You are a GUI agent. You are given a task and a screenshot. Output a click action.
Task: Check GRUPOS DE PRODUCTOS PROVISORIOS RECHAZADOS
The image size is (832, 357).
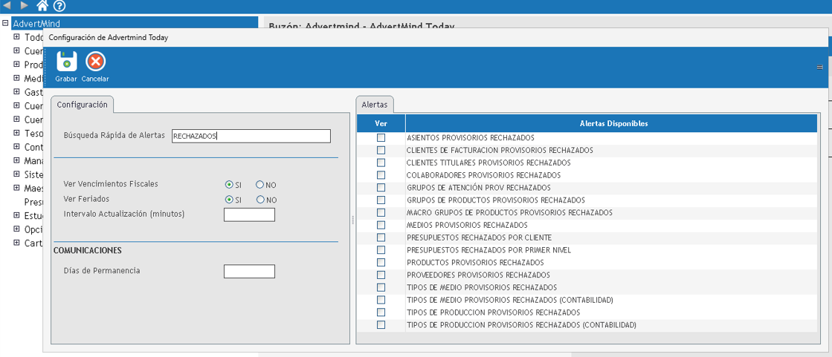click(x=381, y=200)
